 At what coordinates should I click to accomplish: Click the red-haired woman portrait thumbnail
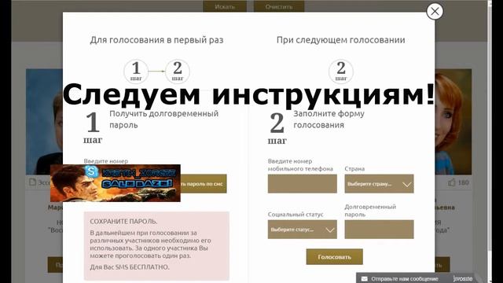point(453,122)
